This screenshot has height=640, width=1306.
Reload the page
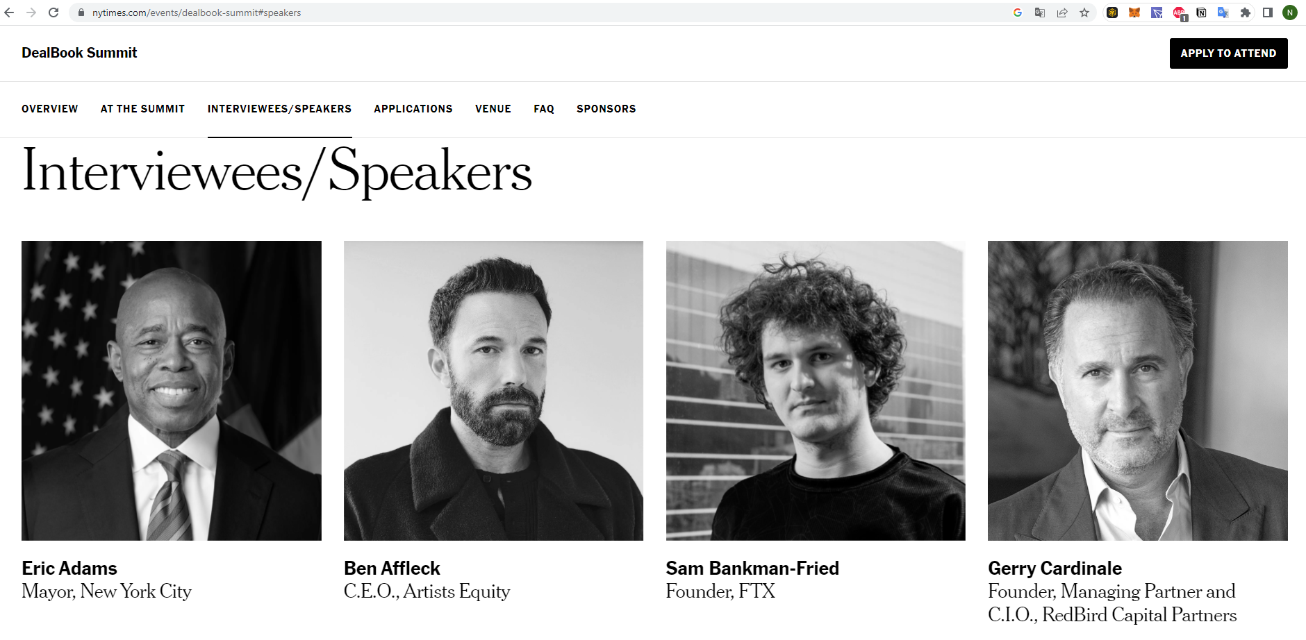click(53, 12)
